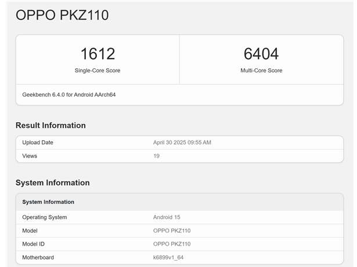Click the Single-Core Score label

(x=98, y=71)
